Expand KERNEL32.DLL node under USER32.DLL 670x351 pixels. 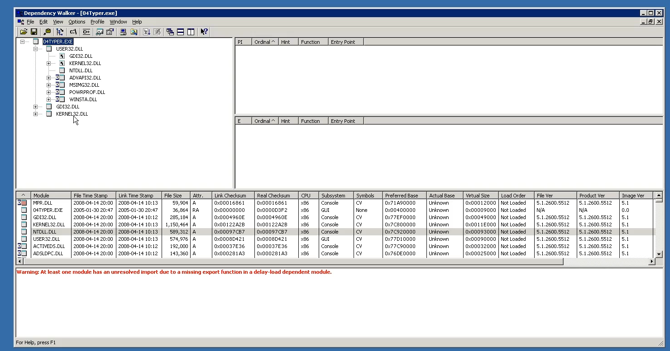pyautogui.click(x=48, y=63)
